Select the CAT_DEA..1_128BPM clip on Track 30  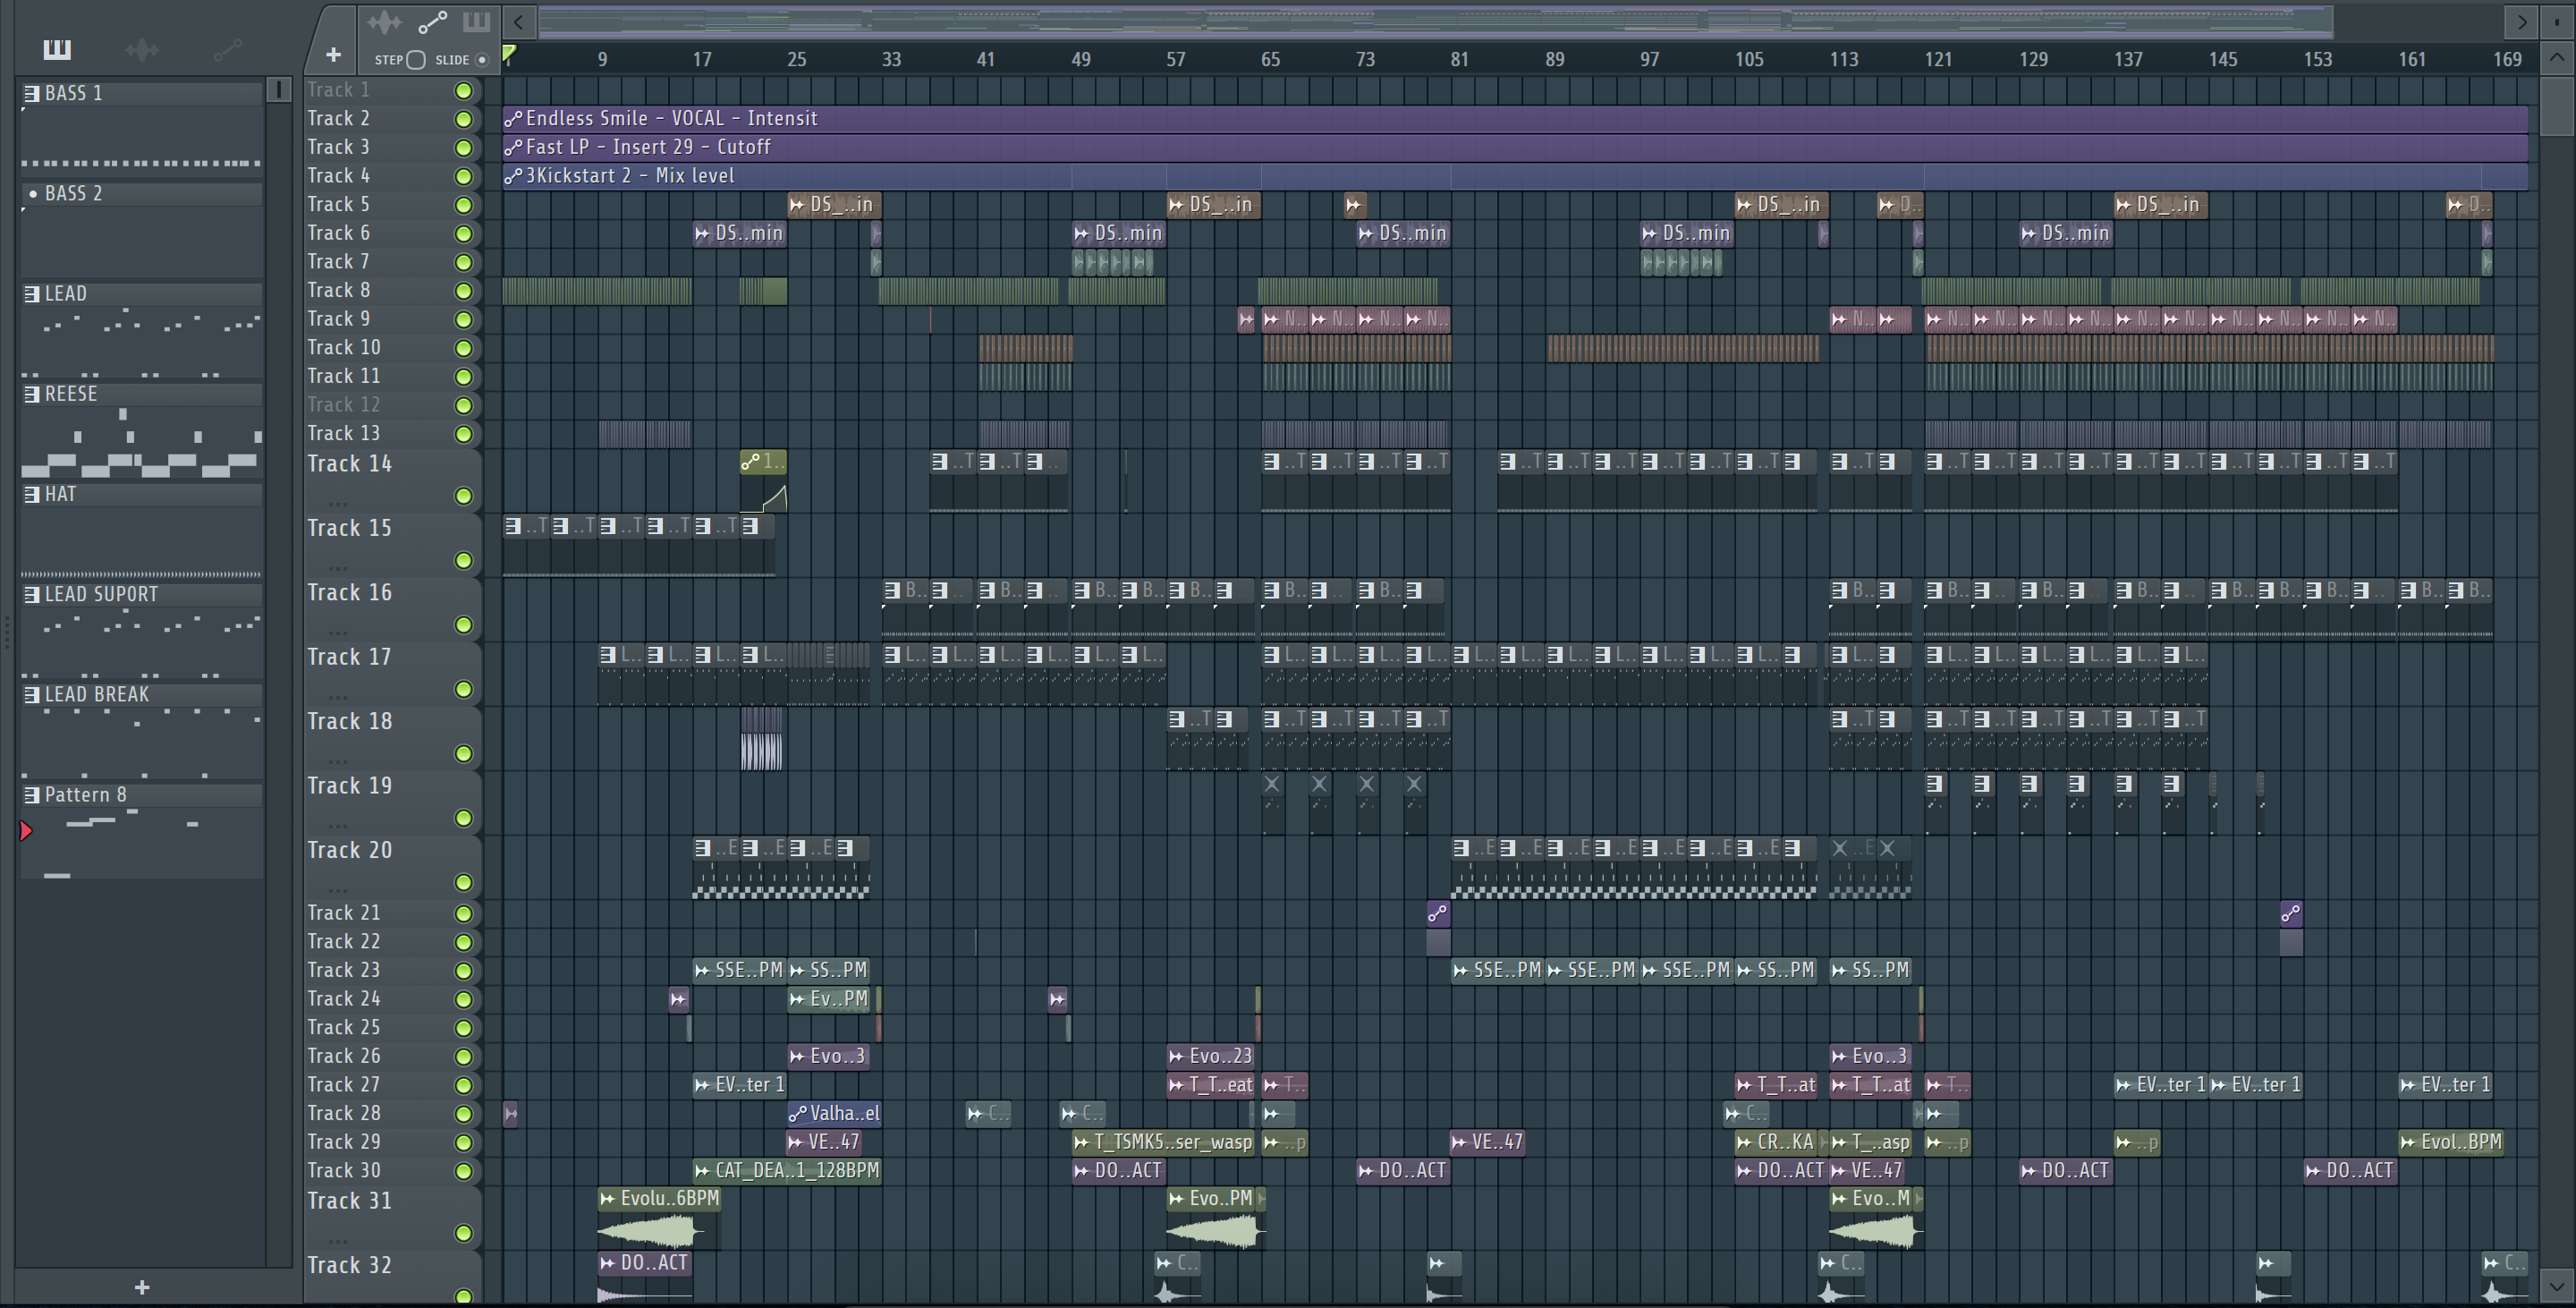point(787,1170)
